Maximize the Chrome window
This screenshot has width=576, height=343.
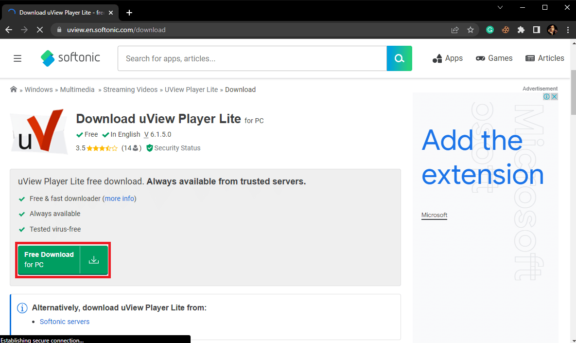[x=545, y=7]
